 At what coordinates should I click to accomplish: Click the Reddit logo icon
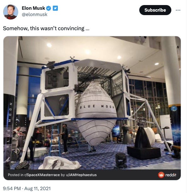coord(161,175)
